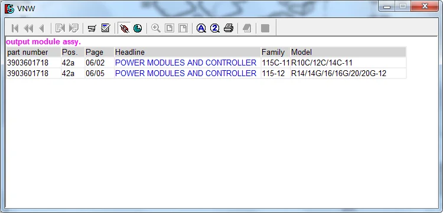Click the checklist with checkmark icon
The height and width of the screenshot is (213, 443).
(x=105, y=28)
